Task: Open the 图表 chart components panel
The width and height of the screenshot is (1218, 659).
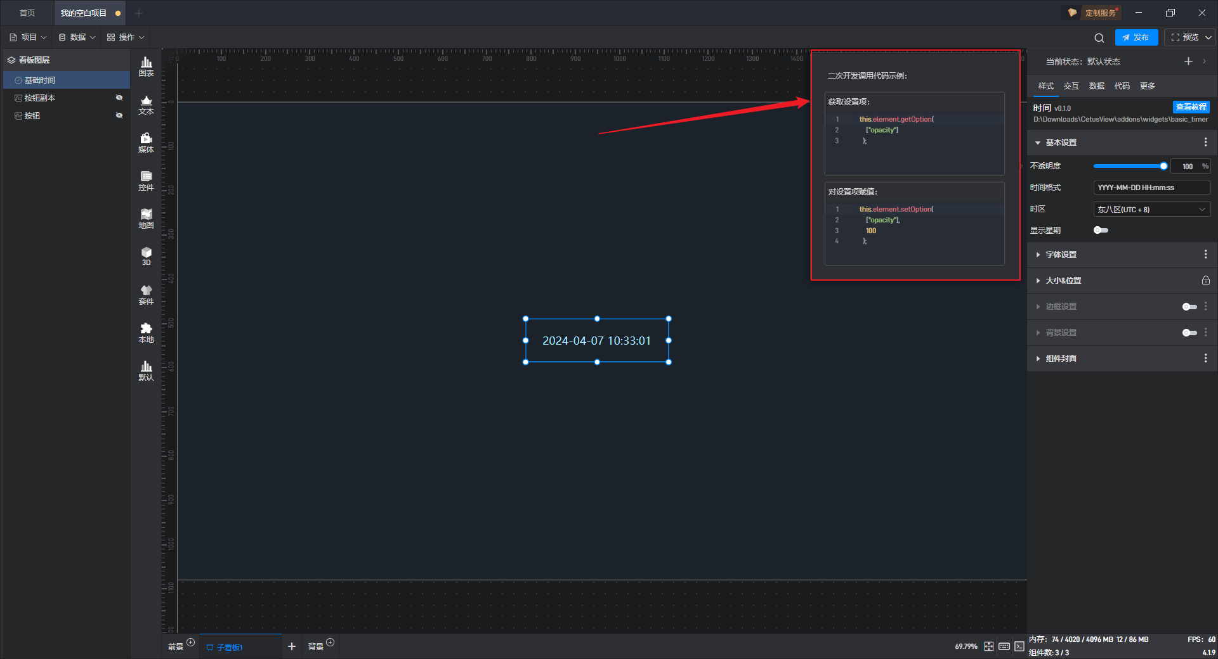Action: coord(146,66)
